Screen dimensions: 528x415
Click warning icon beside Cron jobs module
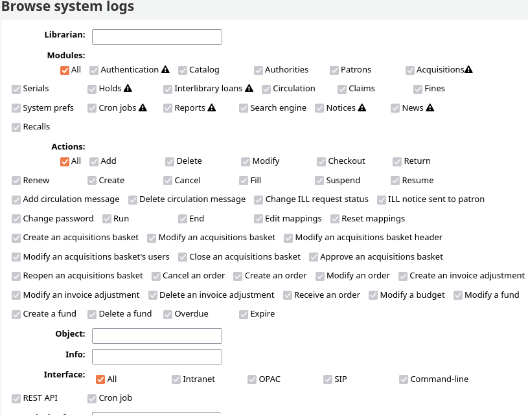143,108
